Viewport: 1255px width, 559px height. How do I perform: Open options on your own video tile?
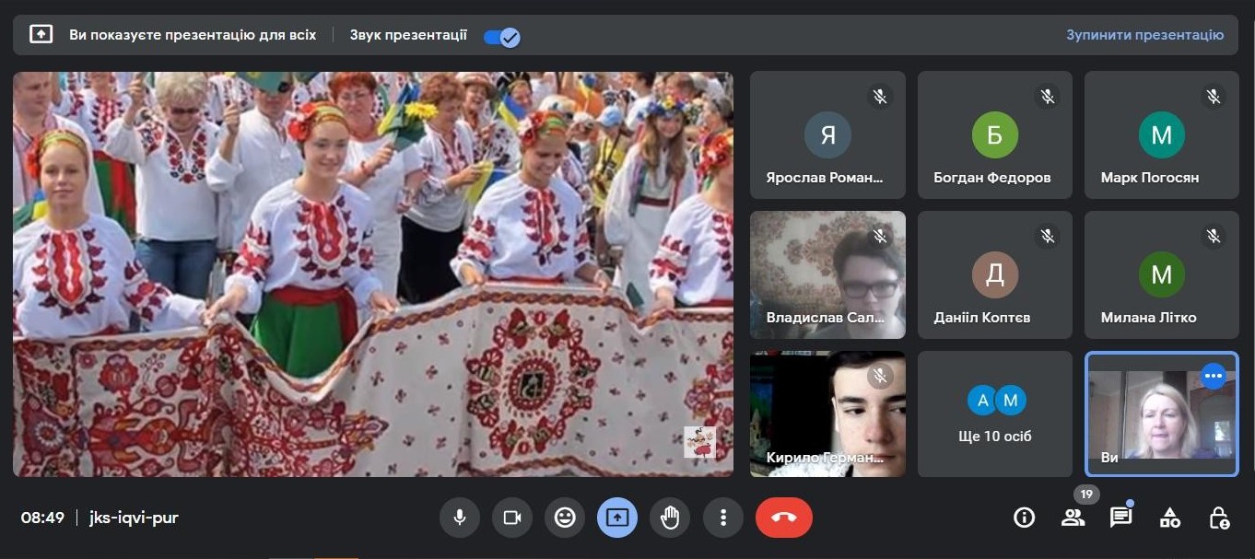coord(1213,376)
